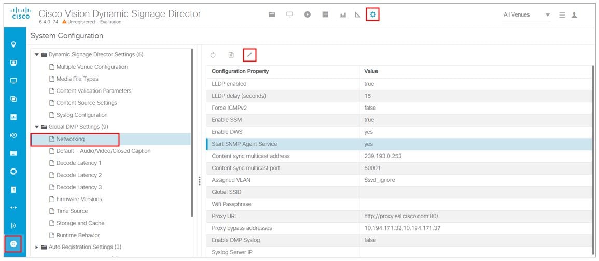This screenshot has height=261, width=599.
Task: Click the plain monitor sidebar icon
Action: pos(14,81)
